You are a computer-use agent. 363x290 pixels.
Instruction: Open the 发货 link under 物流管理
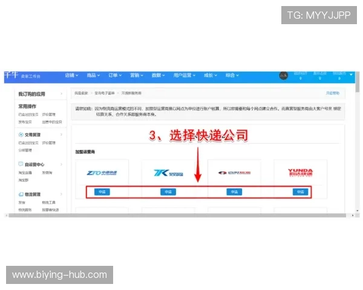pos(22,202)
